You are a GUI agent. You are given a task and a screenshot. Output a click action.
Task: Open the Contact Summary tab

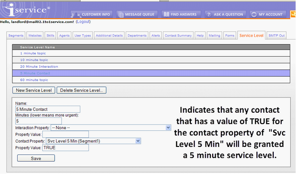(x=178, y=36)
